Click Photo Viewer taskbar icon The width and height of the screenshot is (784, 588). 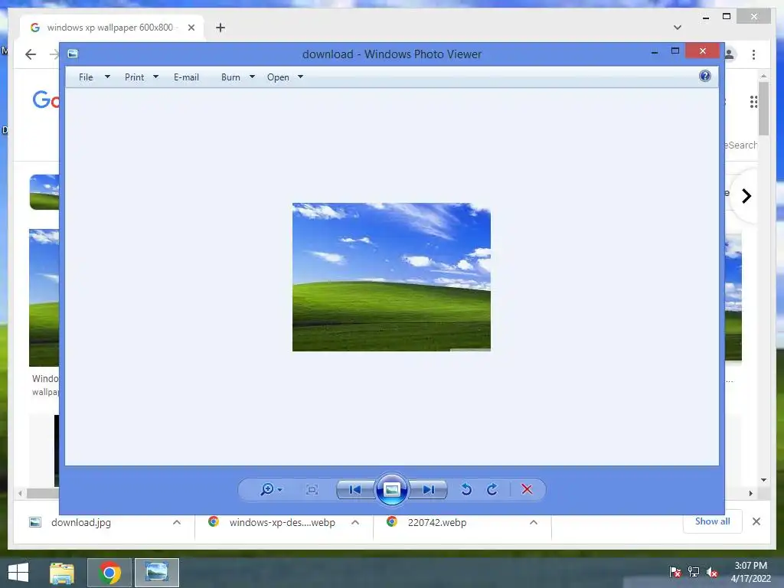(x=156, y=573)
